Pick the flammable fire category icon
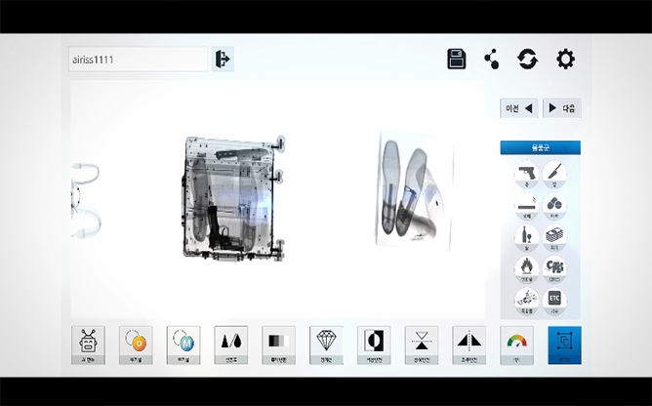652x406 pixels. pyautogui.click(x=526, y=269)
